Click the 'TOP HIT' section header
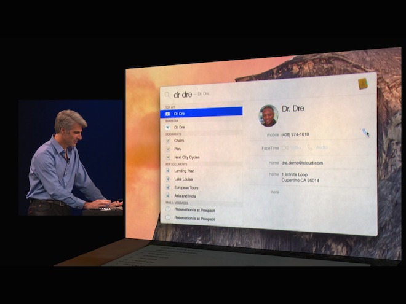Image resolution: width=406 pixels, height=304 pixels. [x=170, y=107]
